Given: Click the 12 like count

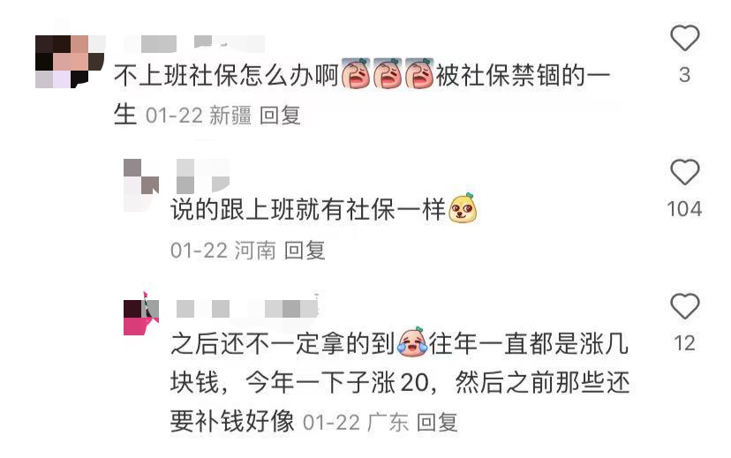Looking at the screenshot, I should [684, 343].
